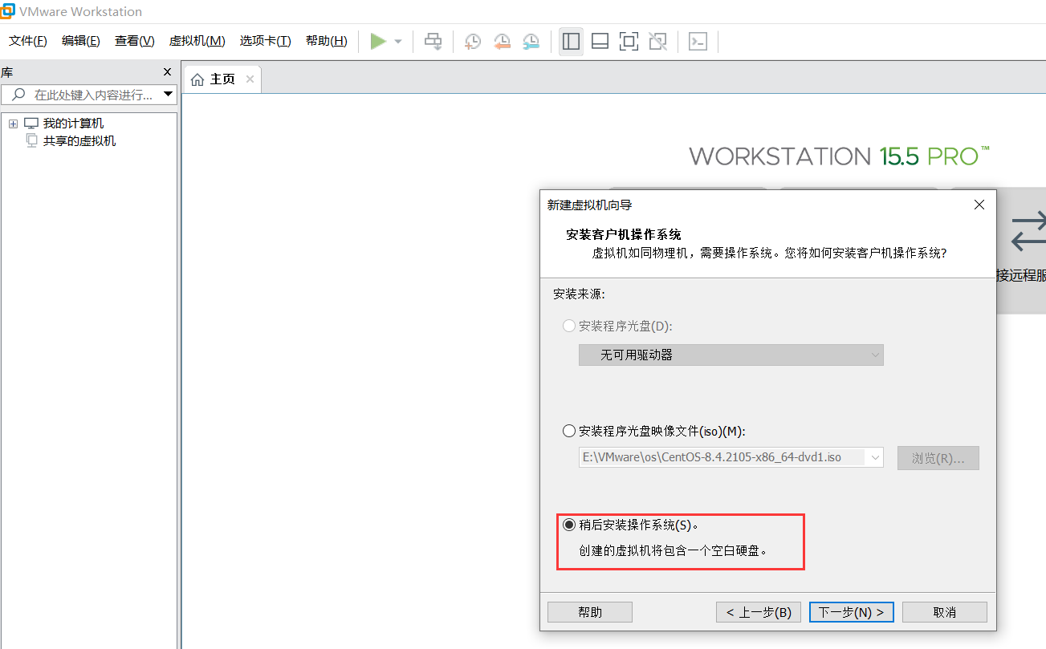Switch to the 主页 tab

pos(222,79)
